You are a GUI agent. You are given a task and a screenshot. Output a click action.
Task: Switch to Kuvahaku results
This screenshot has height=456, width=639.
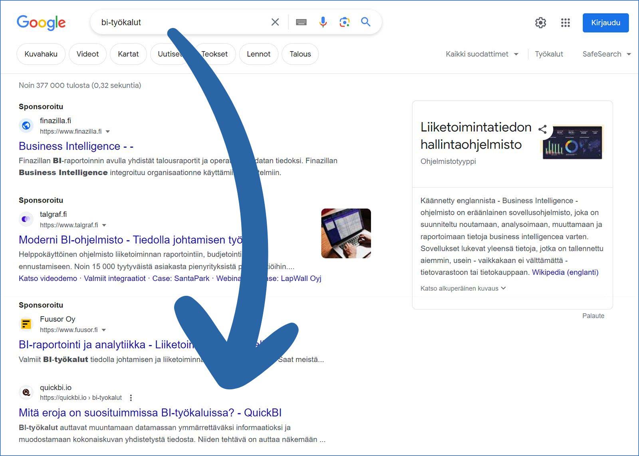(x=41, y=54)
